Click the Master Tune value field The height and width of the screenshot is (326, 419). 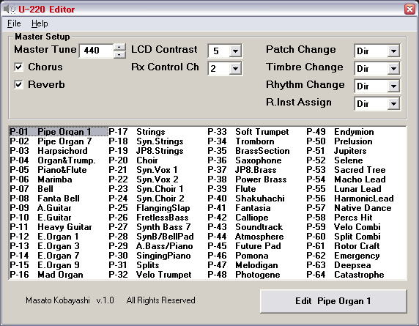pos(97,51)
